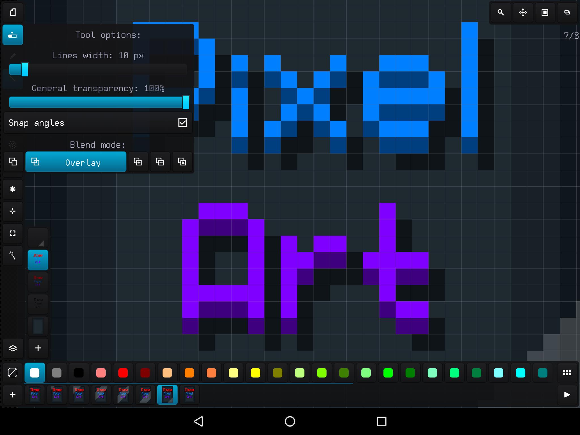The width and height of the screenshot is (580, 435).
Task: Select the pan move tool
Action: point(523,12)
